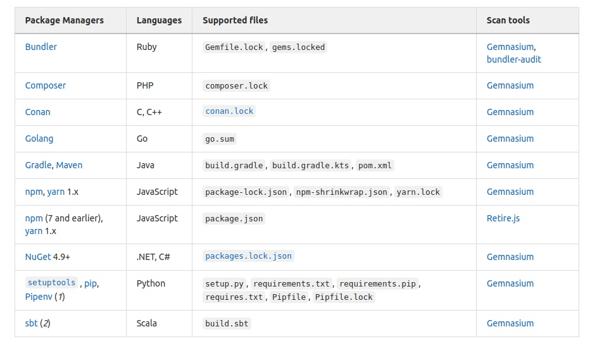Viewport: 590px width, 346px height.
Task: Click the yarn link in JavaScript row
Action: (55, 192)
